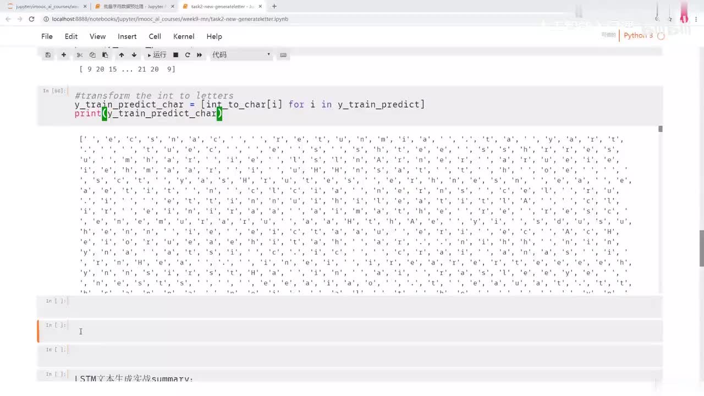Open the Cell menu
The width and height of the screenshot is (704, 396).
(155, 36)
